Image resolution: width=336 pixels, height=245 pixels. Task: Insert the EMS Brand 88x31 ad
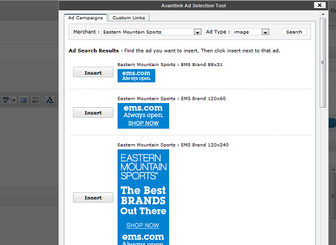pyautogui.click(x=93, y=72)
